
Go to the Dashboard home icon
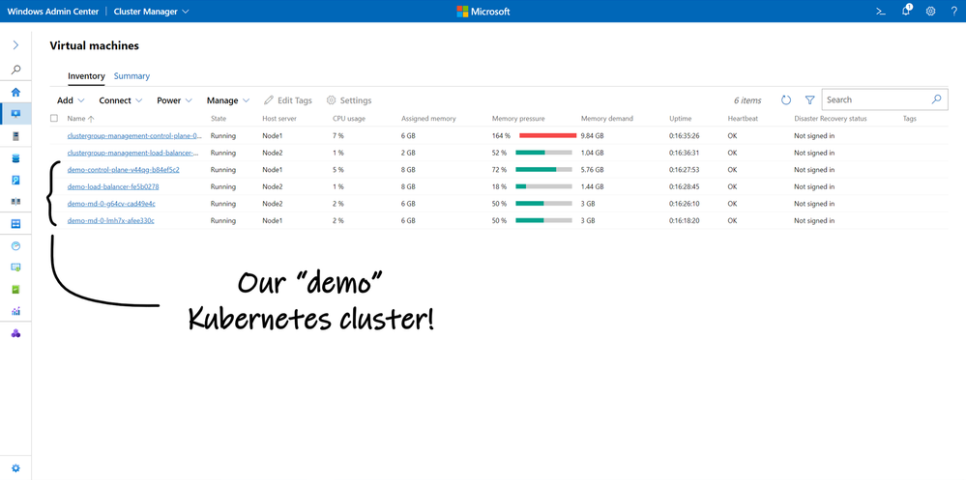click(16, 93)
